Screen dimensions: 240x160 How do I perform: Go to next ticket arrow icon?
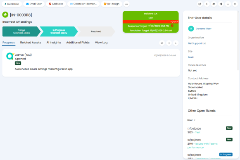click(x=207, y=4)
